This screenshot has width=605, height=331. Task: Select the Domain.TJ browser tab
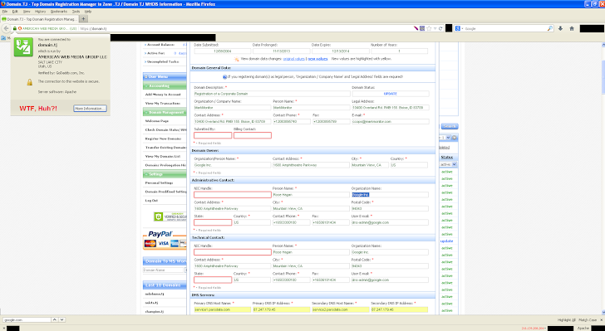40,18
